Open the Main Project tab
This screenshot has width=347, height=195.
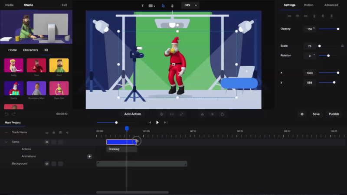(x=13, y=123)
